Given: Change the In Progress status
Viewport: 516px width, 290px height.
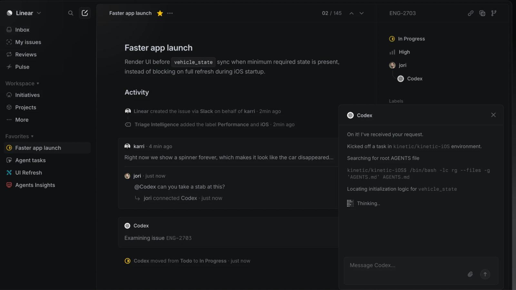Looking at the screenshot, I should click(407, 39).
